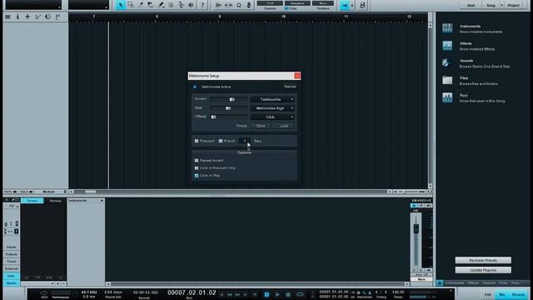This screenshot has width=533, height=300.
Task: Open the Files folder icon in browser
Action: click(447, 80)
